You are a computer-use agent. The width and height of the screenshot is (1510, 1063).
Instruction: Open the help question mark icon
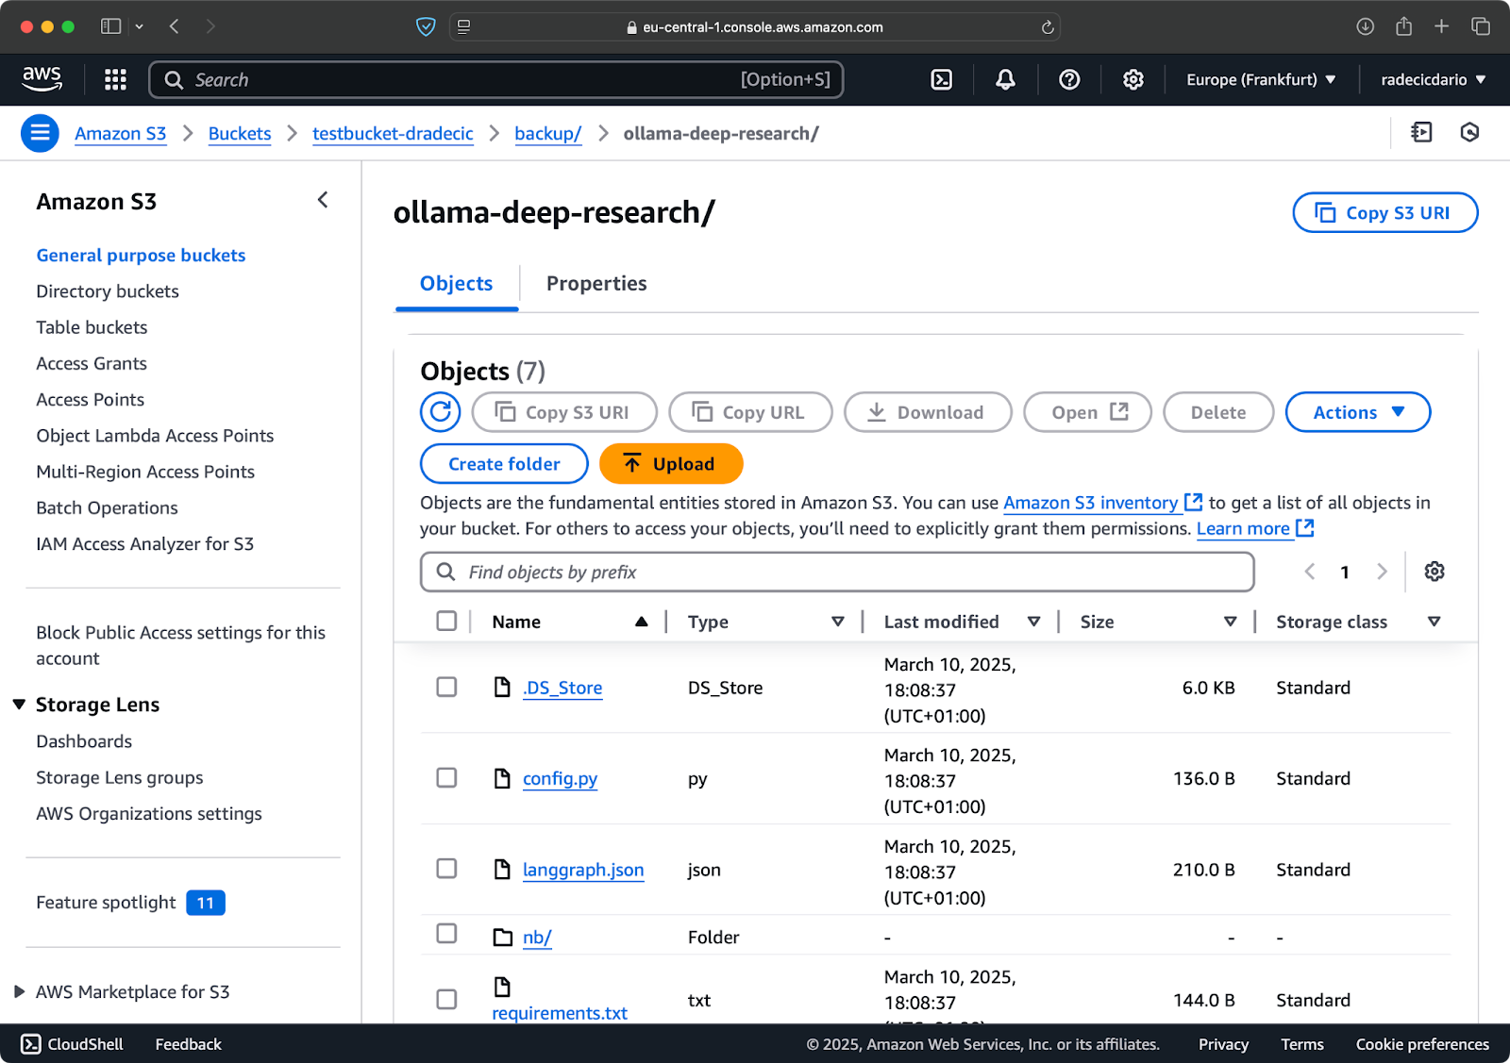[1069, 79]
